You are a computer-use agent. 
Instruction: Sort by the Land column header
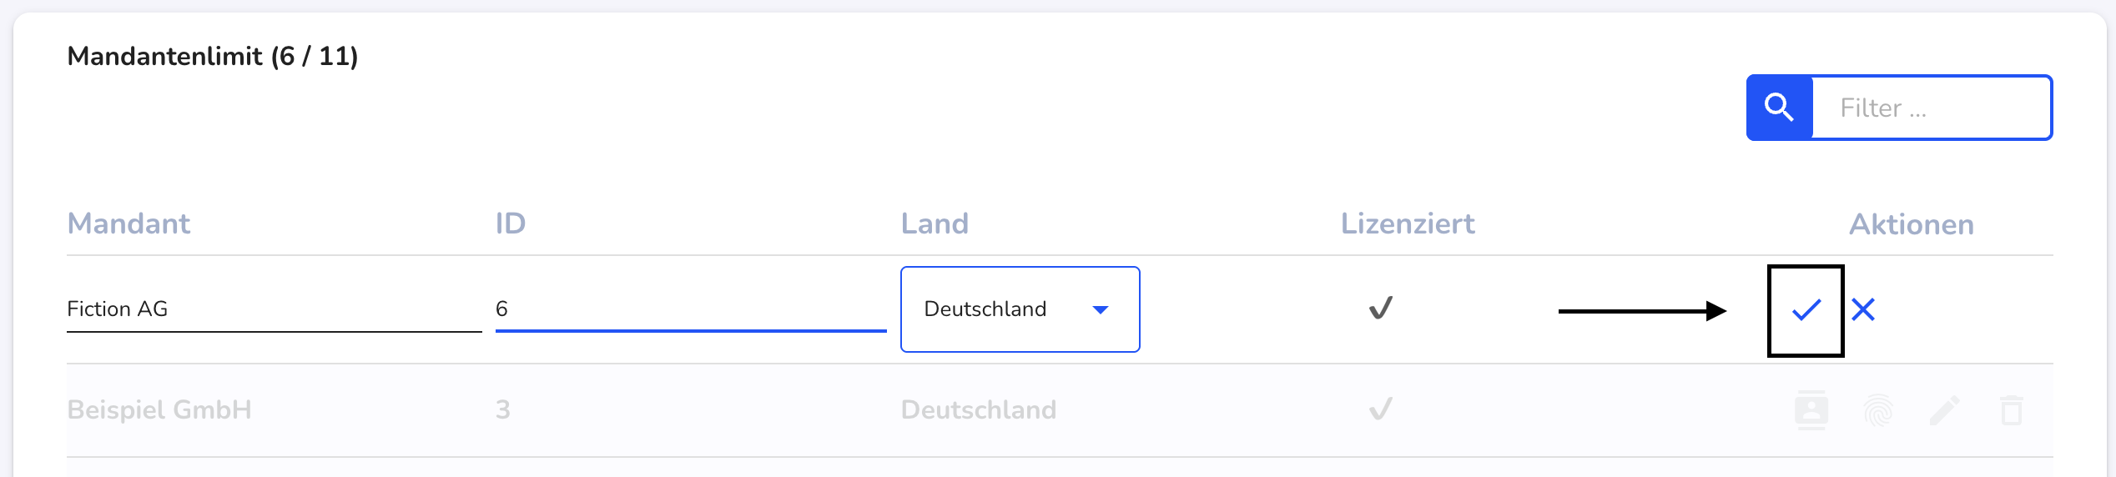click(935, 223)
